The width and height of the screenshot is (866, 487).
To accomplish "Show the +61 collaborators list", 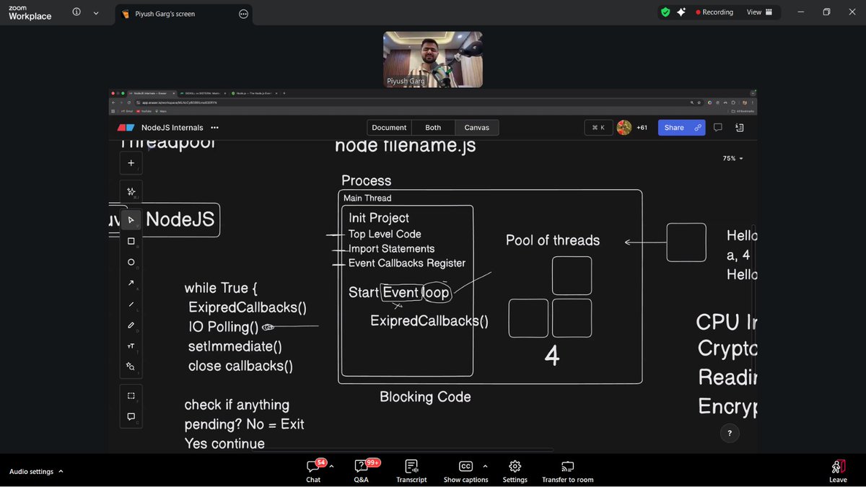I will click(x=642, y=128).
